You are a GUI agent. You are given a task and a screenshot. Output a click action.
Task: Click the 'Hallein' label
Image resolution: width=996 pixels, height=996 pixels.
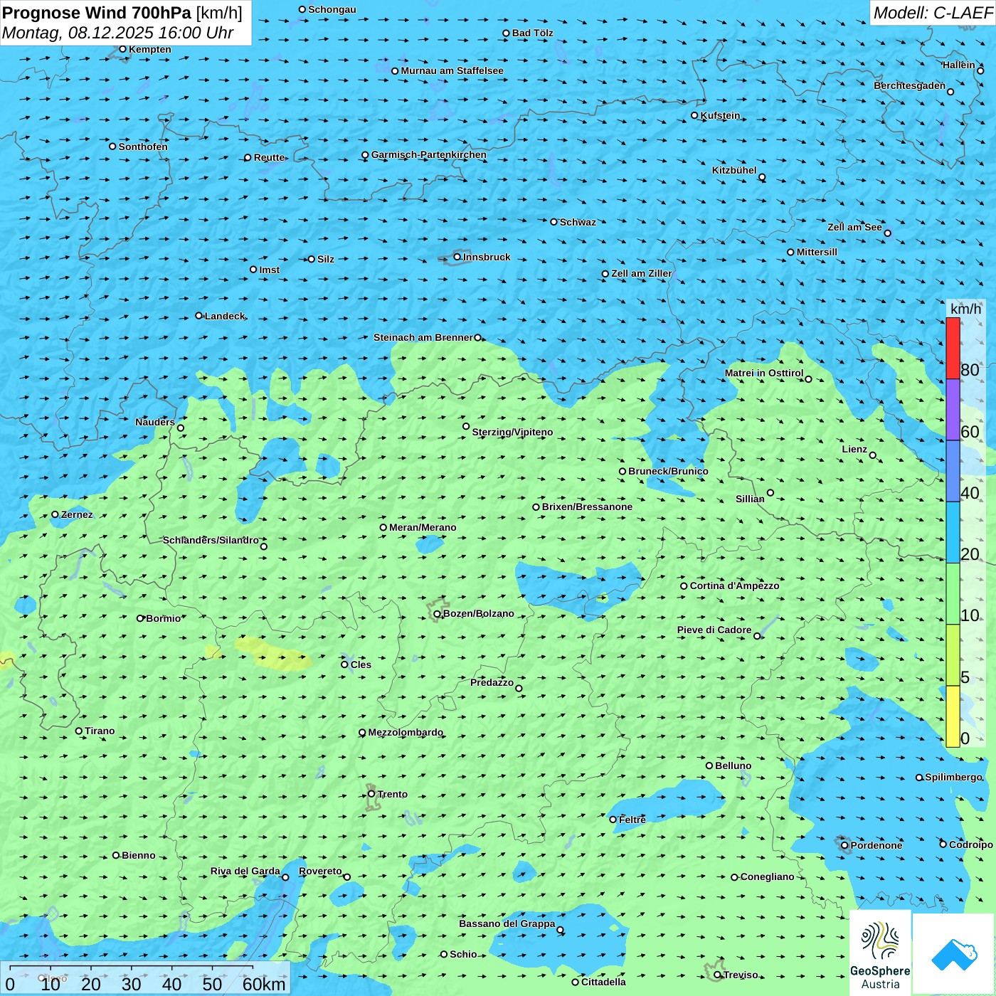(x=958, y=65)
